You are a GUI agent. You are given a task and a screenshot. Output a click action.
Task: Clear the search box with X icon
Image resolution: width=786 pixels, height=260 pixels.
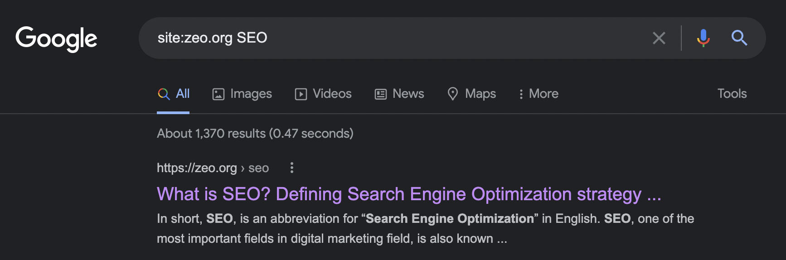(659, 38)
